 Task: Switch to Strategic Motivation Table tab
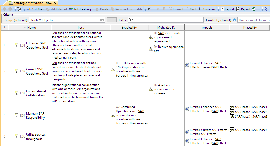[x=32, y=3]
